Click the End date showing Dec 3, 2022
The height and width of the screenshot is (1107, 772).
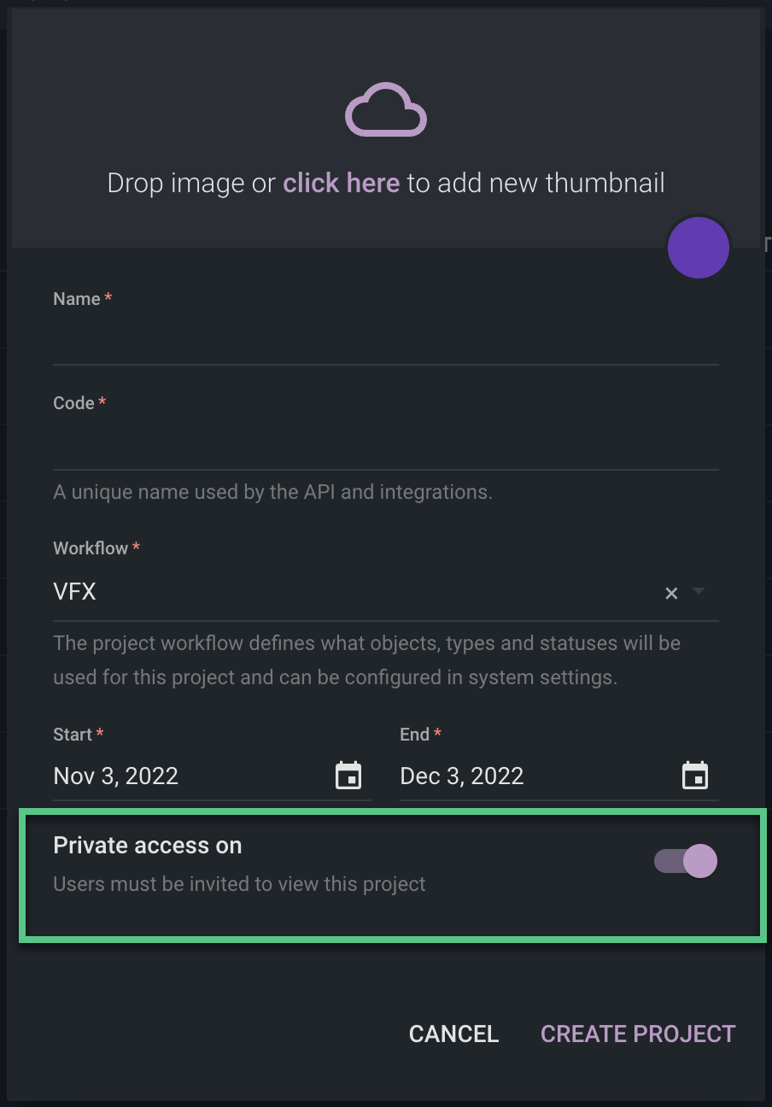(461, 776)
